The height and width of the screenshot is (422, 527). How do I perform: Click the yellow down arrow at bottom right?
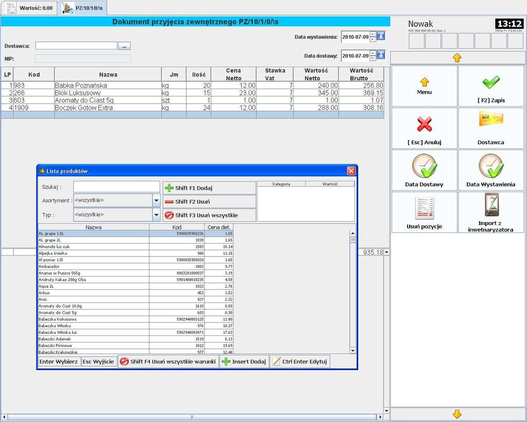click(457, 414)
